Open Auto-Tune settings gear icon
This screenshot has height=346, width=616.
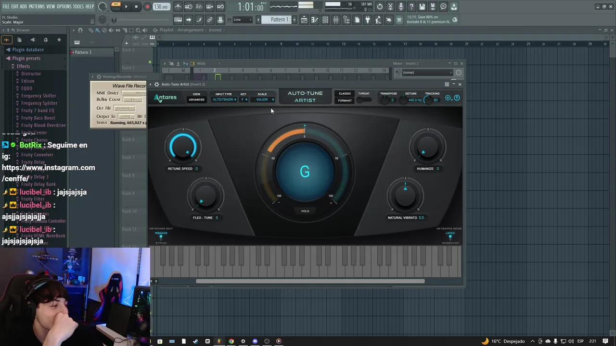point(448,98)
